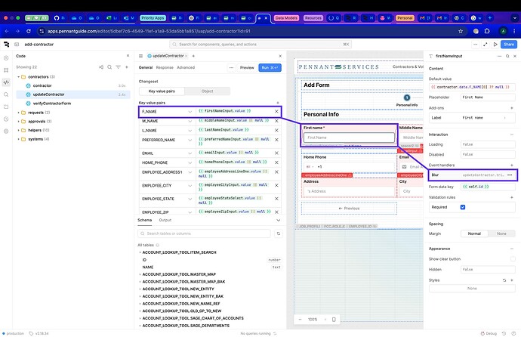Screen dimensions: 521x337
Task: Open app more options ellipsis near Share
Action: coord(476,44)
